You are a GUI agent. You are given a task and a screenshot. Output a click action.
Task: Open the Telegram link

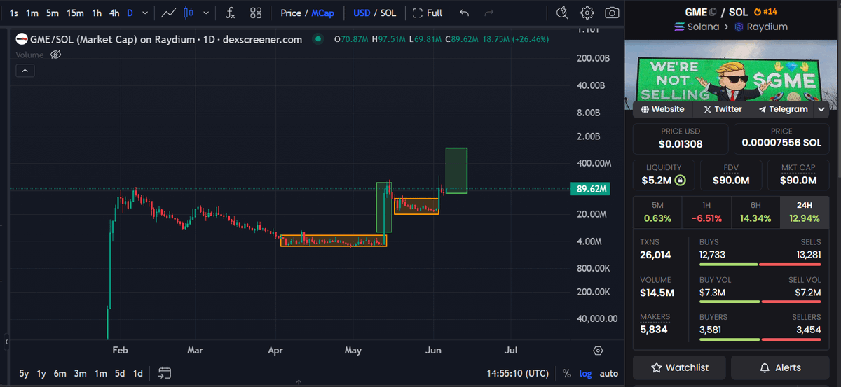(783, 109)
